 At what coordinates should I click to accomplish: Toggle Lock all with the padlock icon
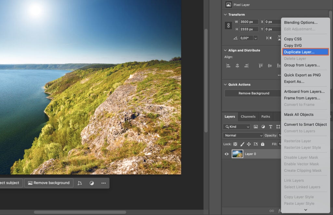[x=262, y=144]
